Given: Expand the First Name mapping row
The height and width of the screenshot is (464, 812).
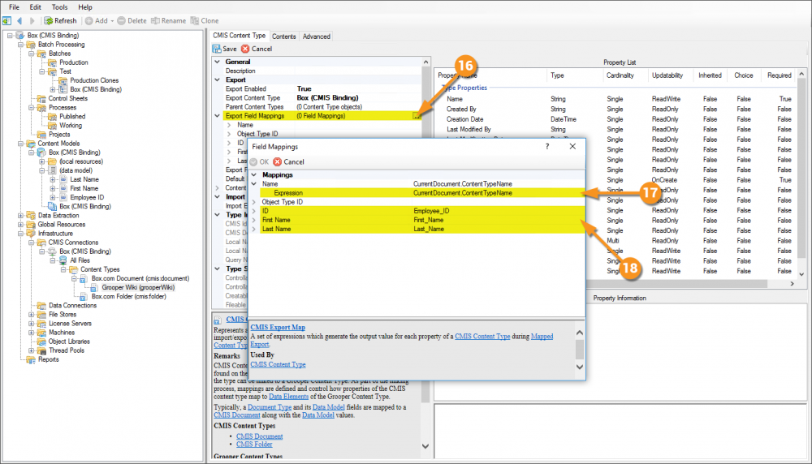Looking at the screenshot, I should point(254,220).
